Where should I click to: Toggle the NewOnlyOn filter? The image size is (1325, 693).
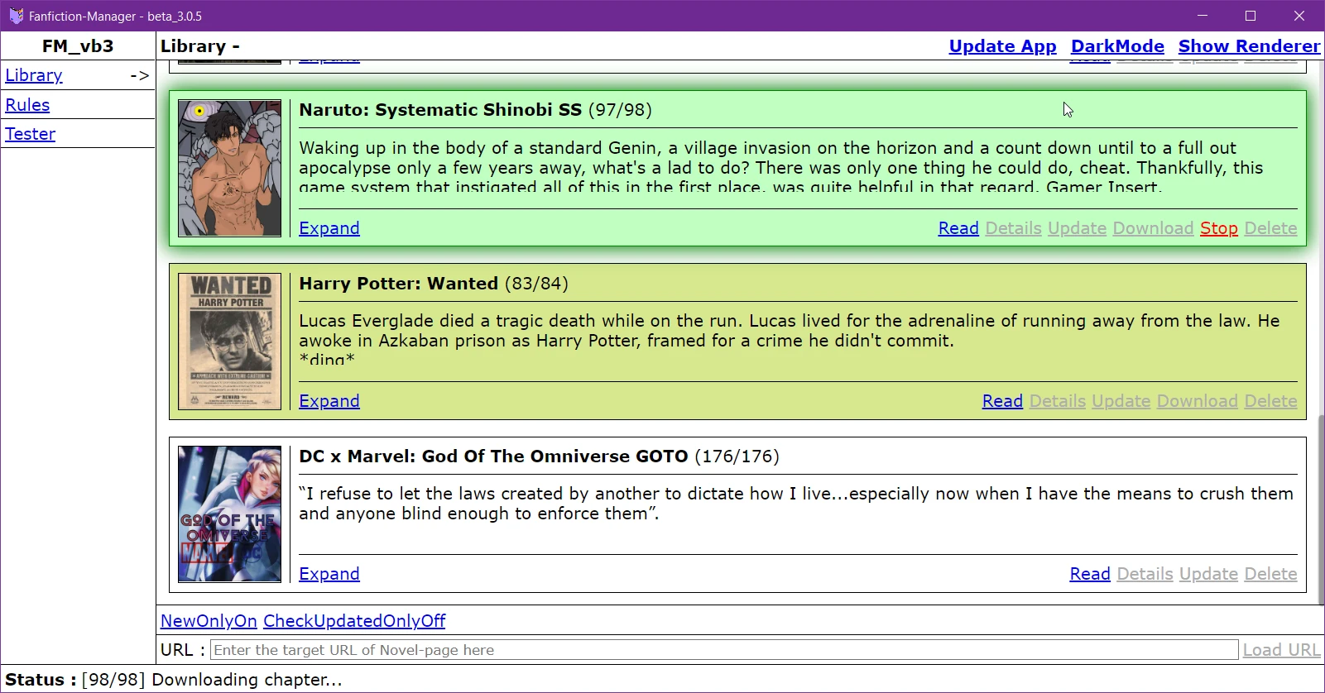209,621
